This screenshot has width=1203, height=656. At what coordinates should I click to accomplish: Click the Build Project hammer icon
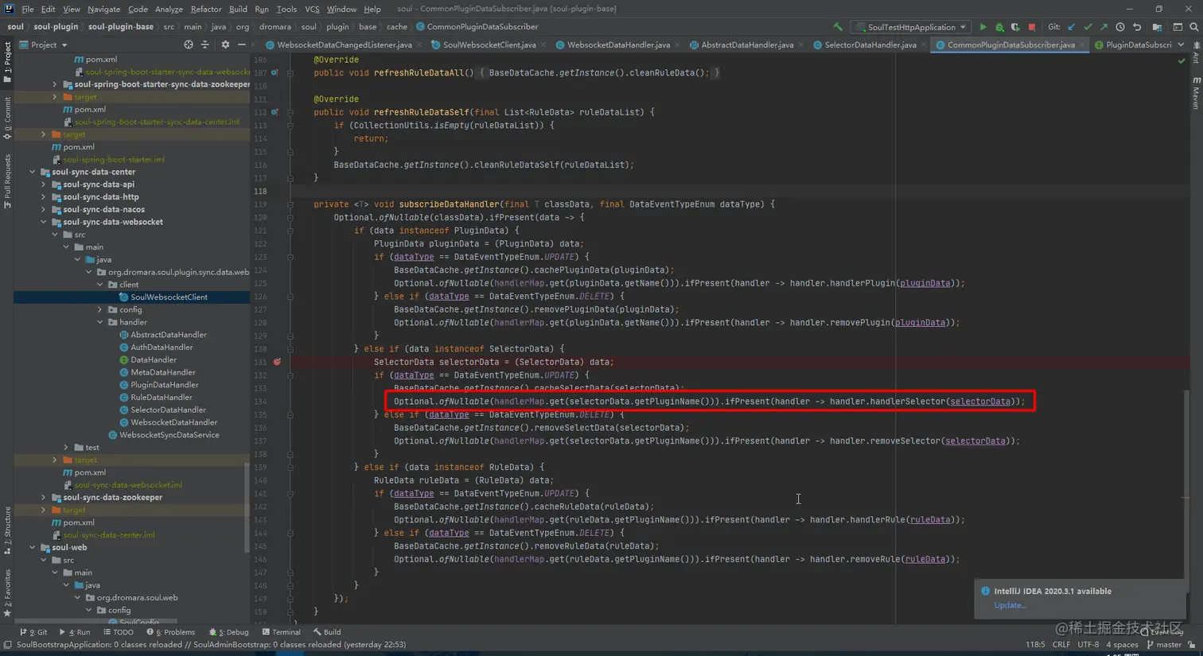point(838,27)
